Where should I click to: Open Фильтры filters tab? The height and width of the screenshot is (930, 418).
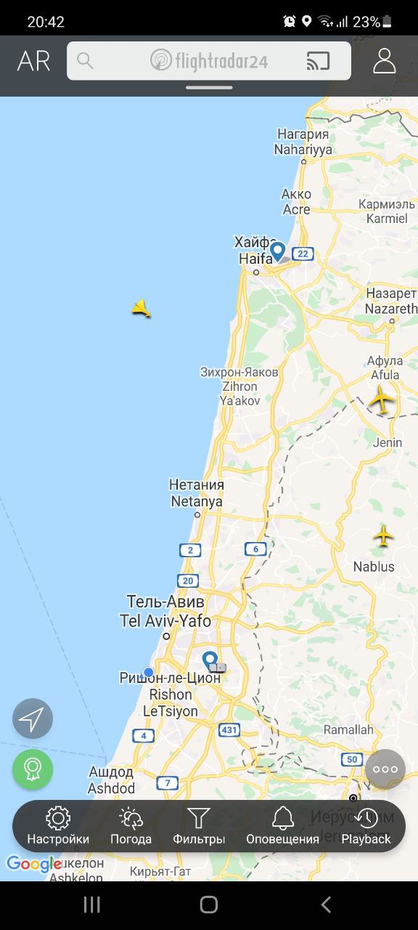coord(199,826)
